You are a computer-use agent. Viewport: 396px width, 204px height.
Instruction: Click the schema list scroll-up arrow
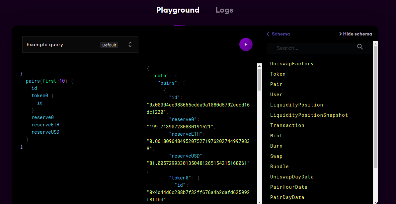click(375, 44)
